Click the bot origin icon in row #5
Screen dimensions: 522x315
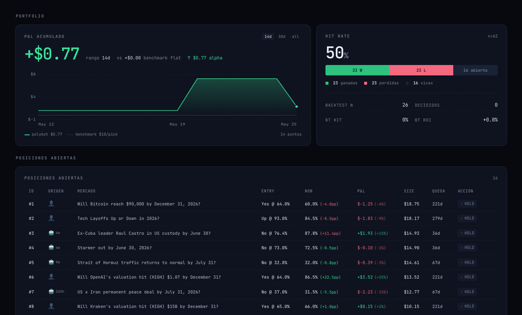(51, 262)
